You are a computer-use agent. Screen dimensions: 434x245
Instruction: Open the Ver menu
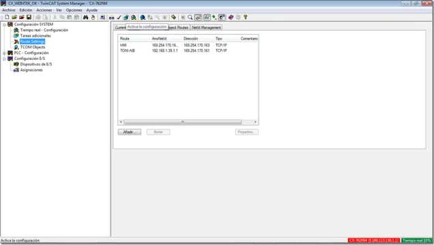59,10
